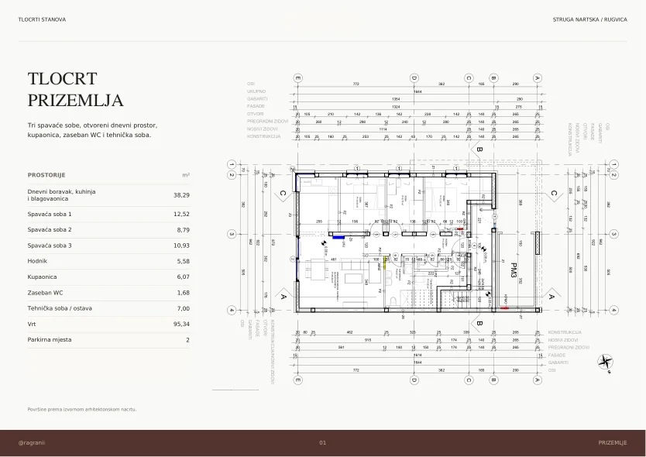Click the area value "8,79"
The height and width of the screenshot is (457, 646).
184,230
